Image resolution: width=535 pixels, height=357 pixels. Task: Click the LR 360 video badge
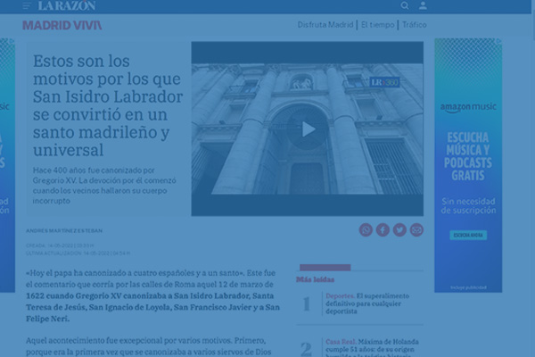(x=384, y=82)
